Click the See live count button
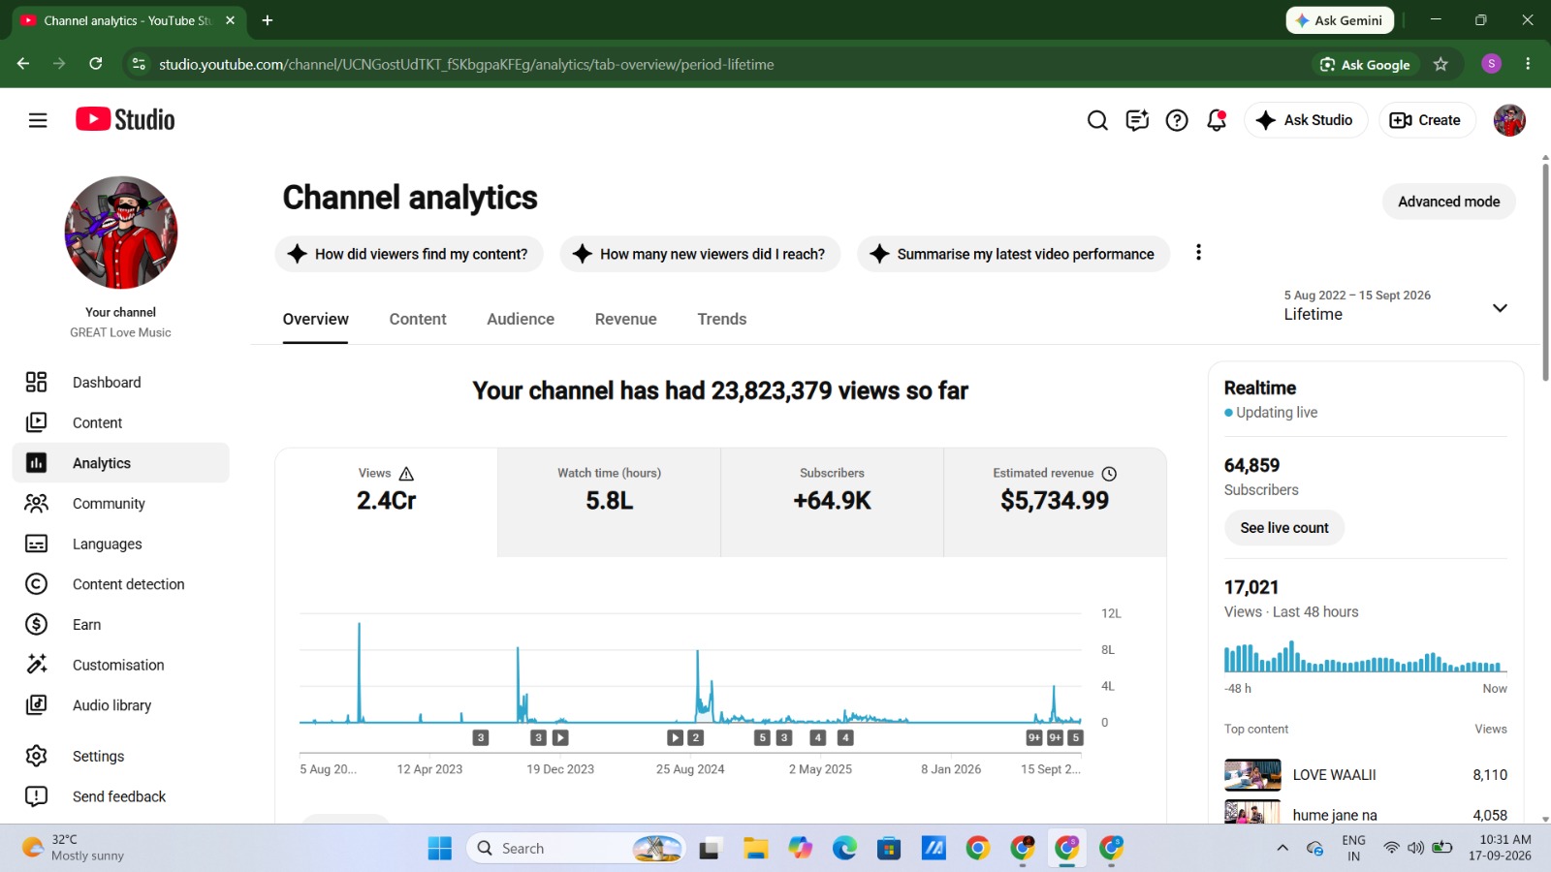 click(x=1284, y=528)
